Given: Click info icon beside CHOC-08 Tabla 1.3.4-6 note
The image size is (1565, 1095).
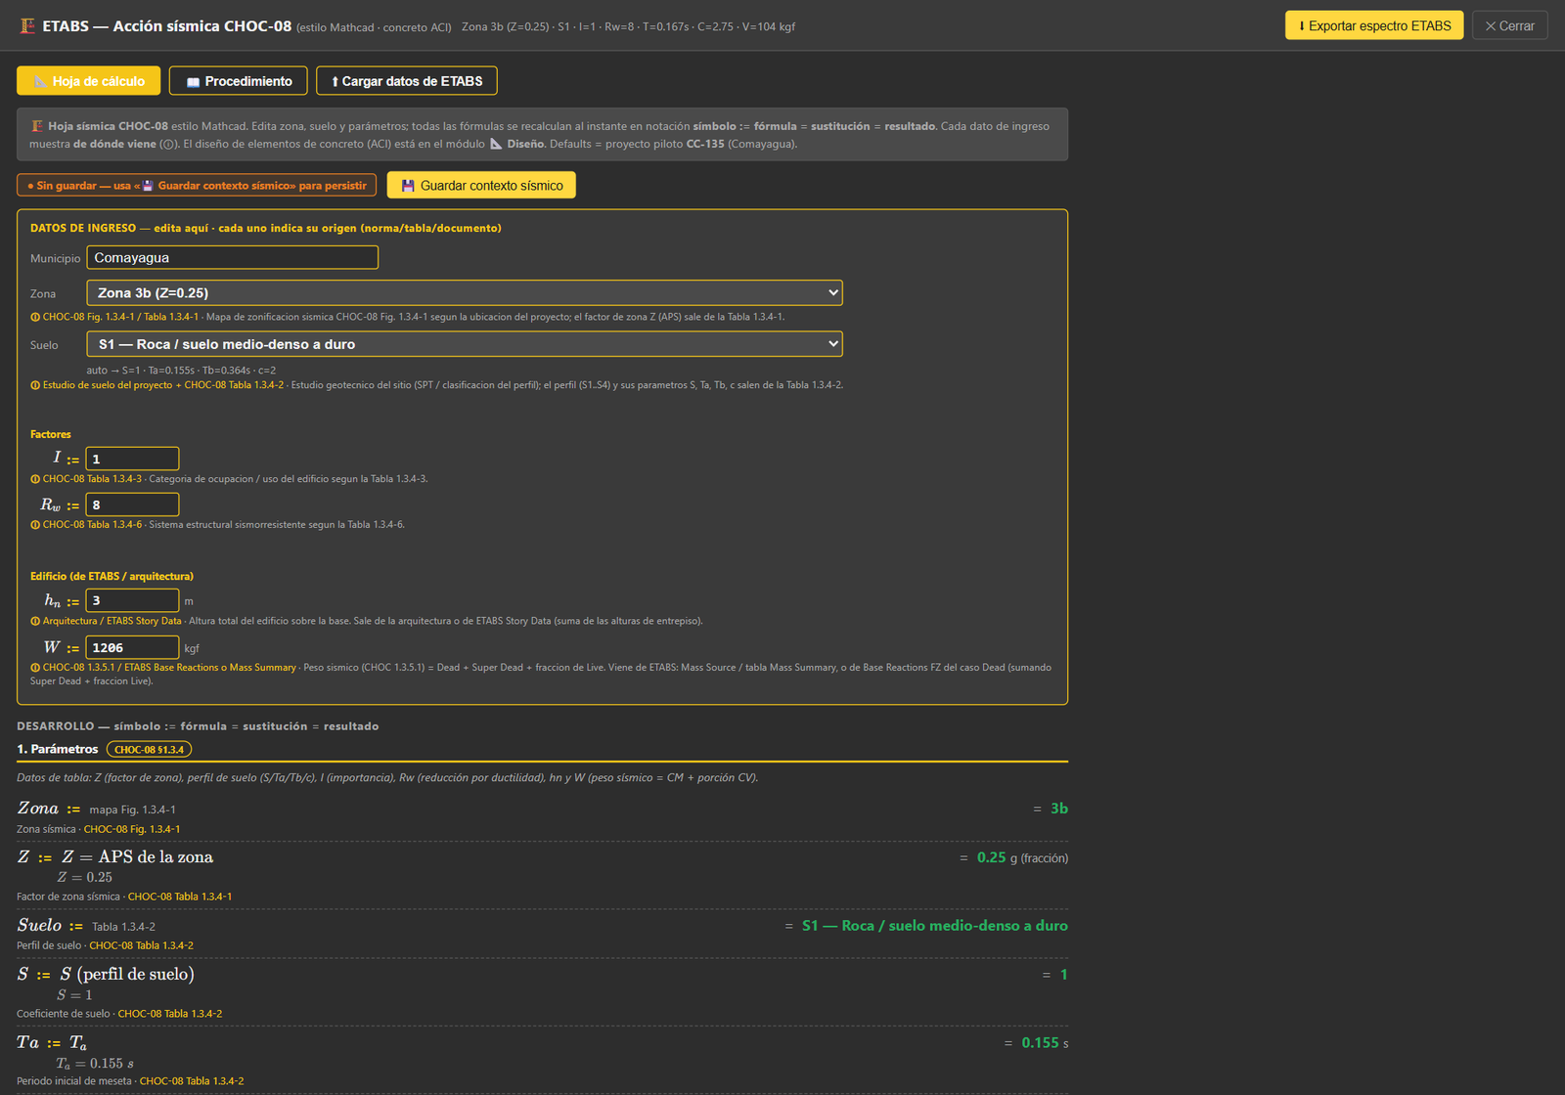Looking at the screenshot, I should coord(35,525).
